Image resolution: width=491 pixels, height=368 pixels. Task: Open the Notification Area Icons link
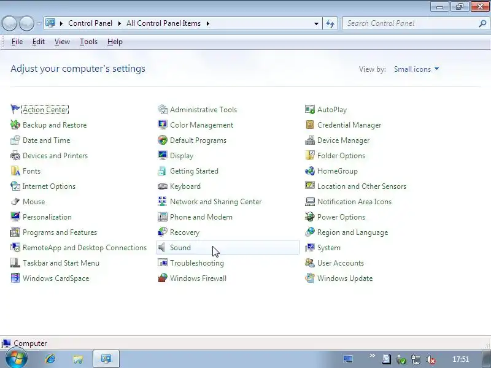[355, 202]
